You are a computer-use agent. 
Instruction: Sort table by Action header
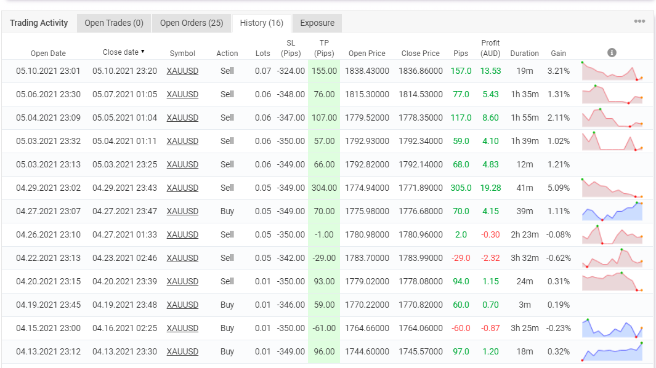pyautogui.click(x=227, y=53)
